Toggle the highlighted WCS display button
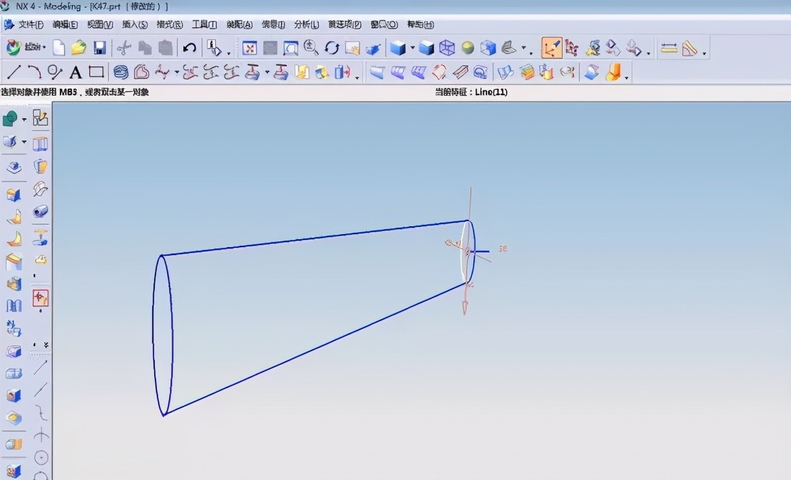The height and width of the screenshot is (480, 791). (x=552, y=47)
